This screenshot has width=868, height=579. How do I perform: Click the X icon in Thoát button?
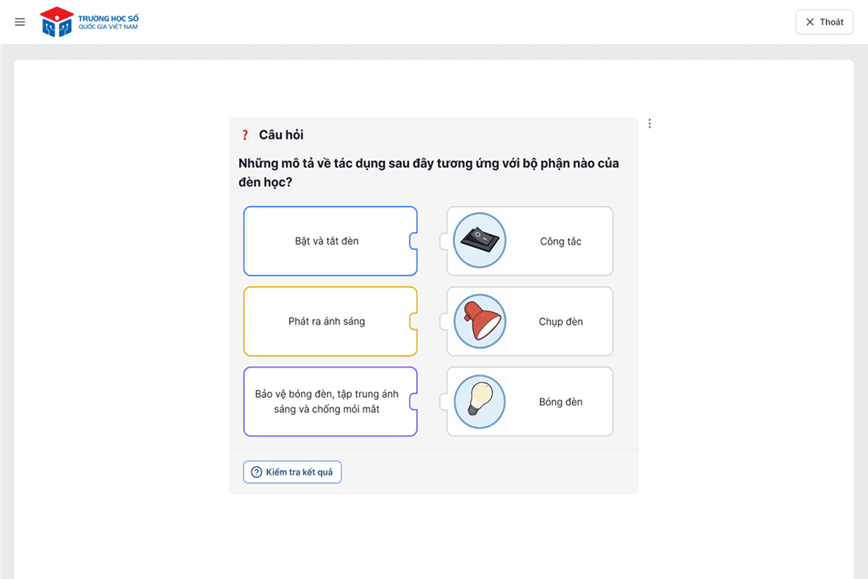click(810, 22)
